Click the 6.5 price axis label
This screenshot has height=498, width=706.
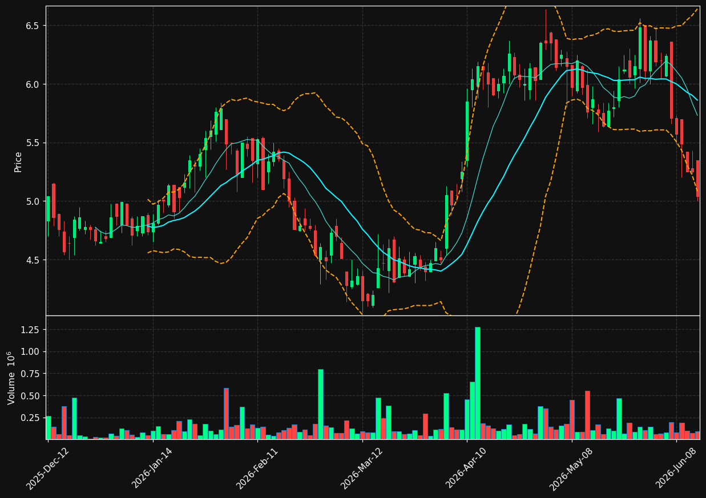[32, 26]
